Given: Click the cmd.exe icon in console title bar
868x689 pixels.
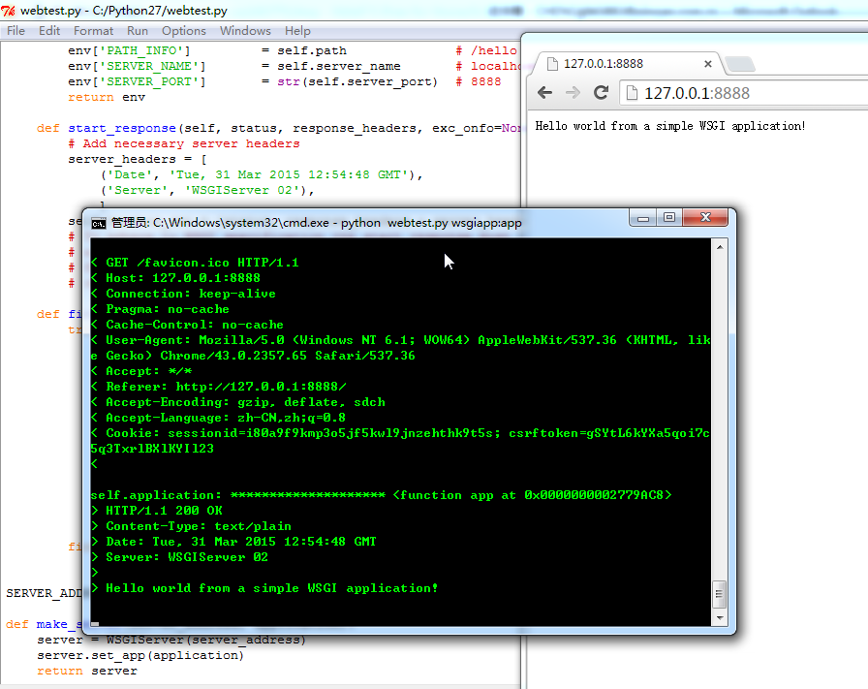Looking at the screenshot, I should coord(99,223).
